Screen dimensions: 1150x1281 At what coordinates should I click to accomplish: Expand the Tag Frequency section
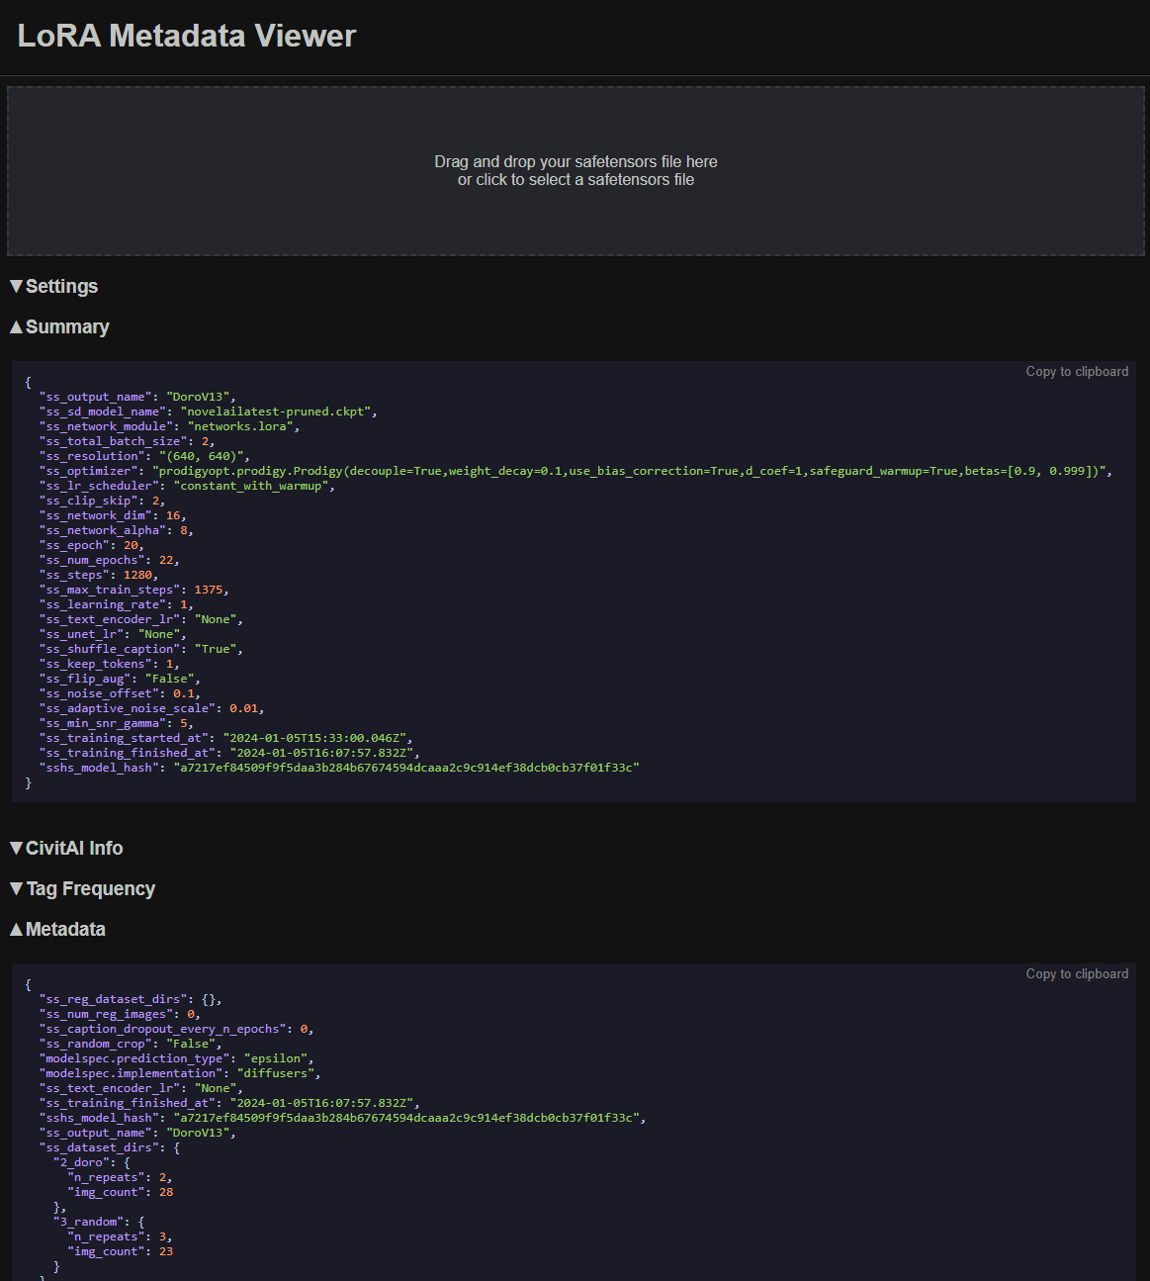point(91,888)
